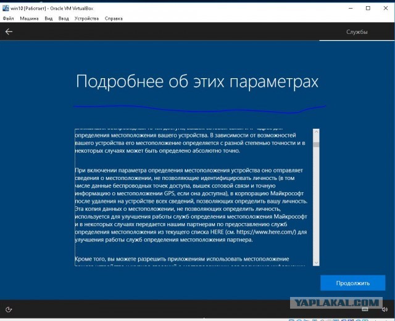Click the paragraph starting При включении параметра
The image size is (395, 321).
pos(191,205)
